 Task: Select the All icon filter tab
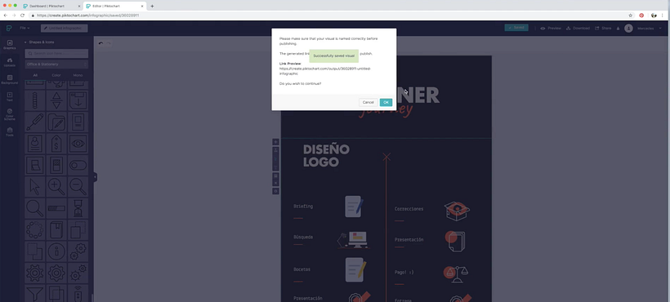pos(35,75)
